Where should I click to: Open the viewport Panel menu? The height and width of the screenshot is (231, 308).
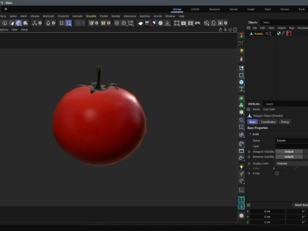[x=24, y=30]
